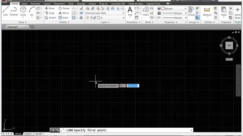Switch to the Layout2 tab

38,134
